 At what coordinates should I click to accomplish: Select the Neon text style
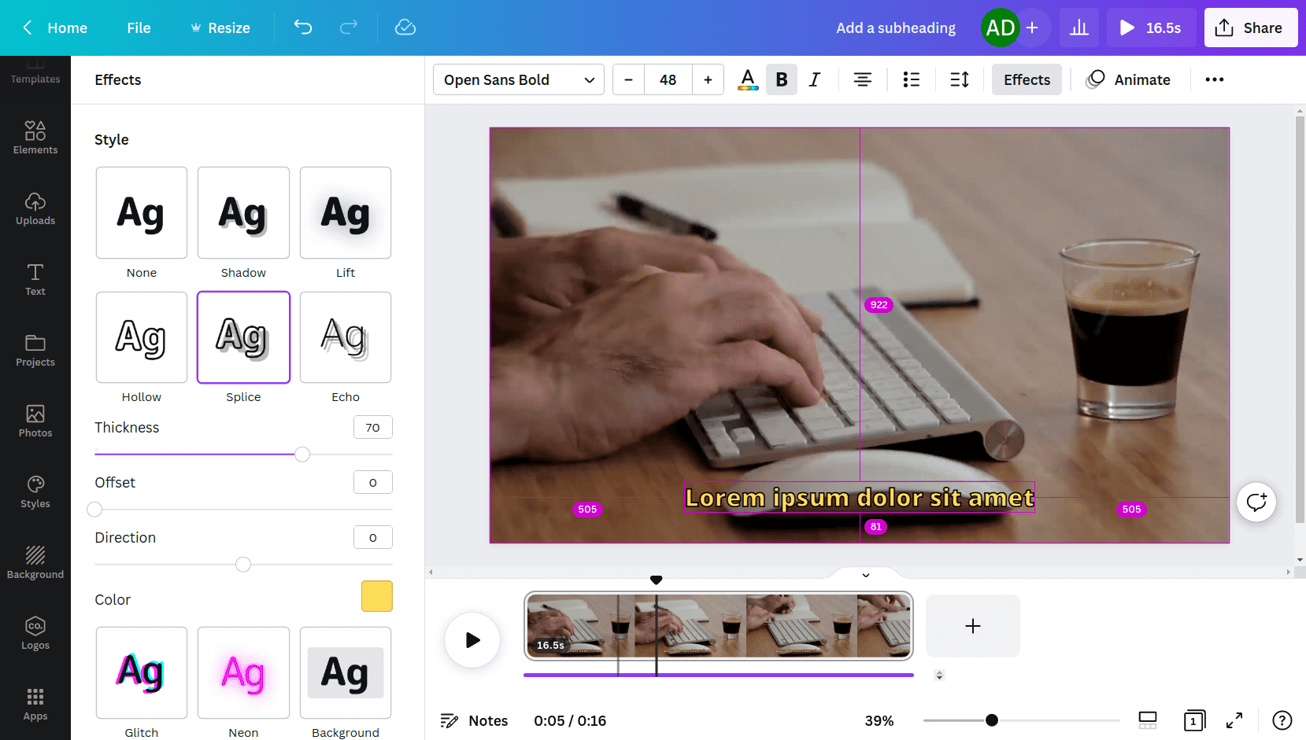click(243, 672)
